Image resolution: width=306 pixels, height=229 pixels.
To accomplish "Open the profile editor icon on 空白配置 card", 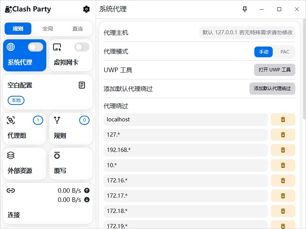I will [x=81, y=85].
